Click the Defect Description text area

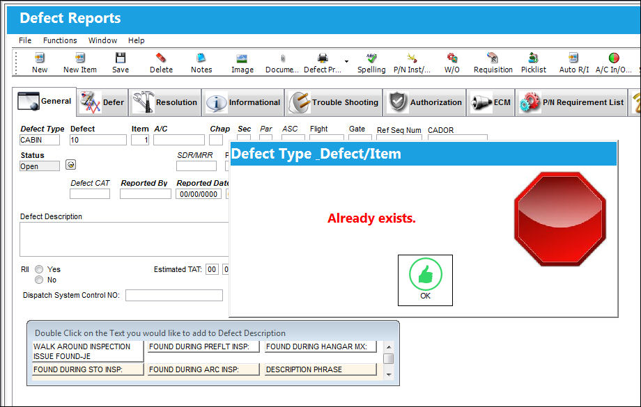124,239
